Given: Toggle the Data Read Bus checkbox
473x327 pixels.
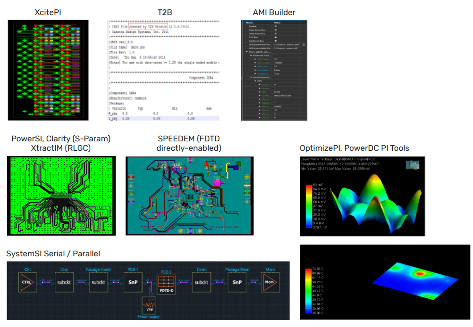Looking at the screenshot, I should tap(276, 34).
